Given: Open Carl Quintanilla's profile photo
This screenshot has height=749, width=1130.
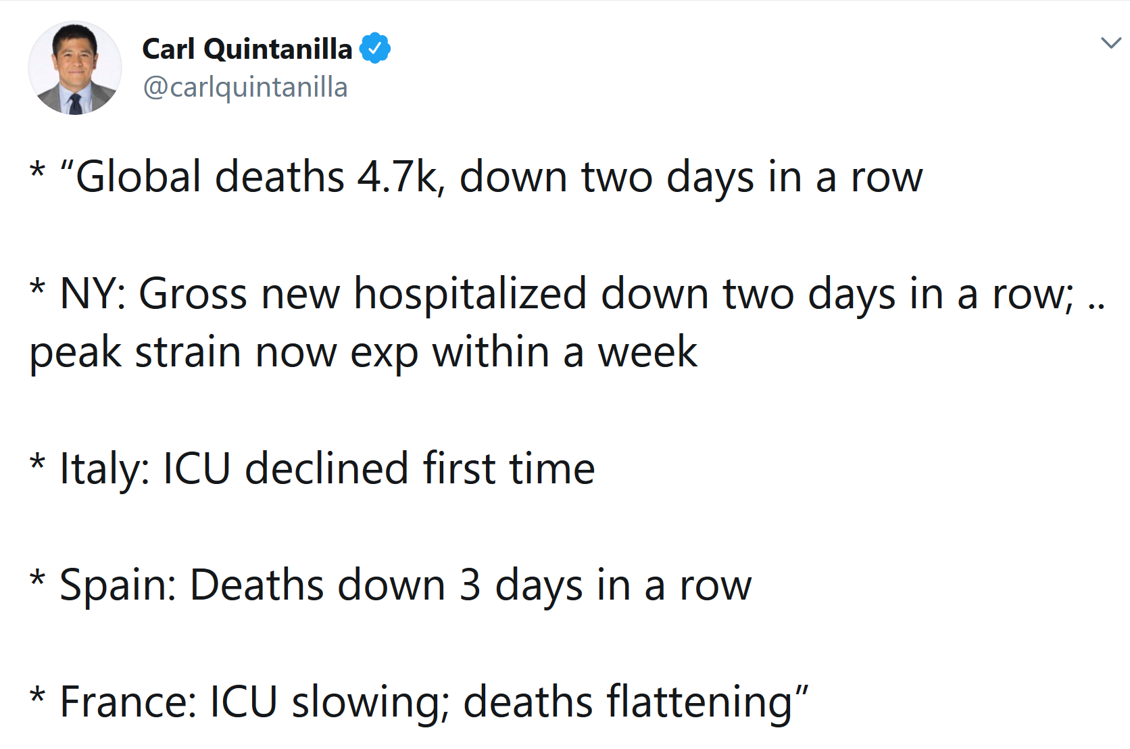Looking at the screenshot, I should tap(75, 68).
